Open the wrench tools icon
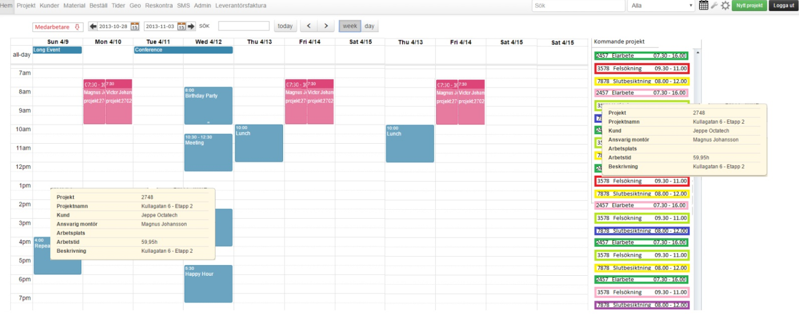799x314 pixels. 714,5
